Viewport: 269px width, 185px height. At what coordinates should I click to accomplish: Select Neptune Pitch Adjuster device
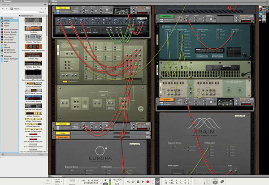tap(33, 107)
